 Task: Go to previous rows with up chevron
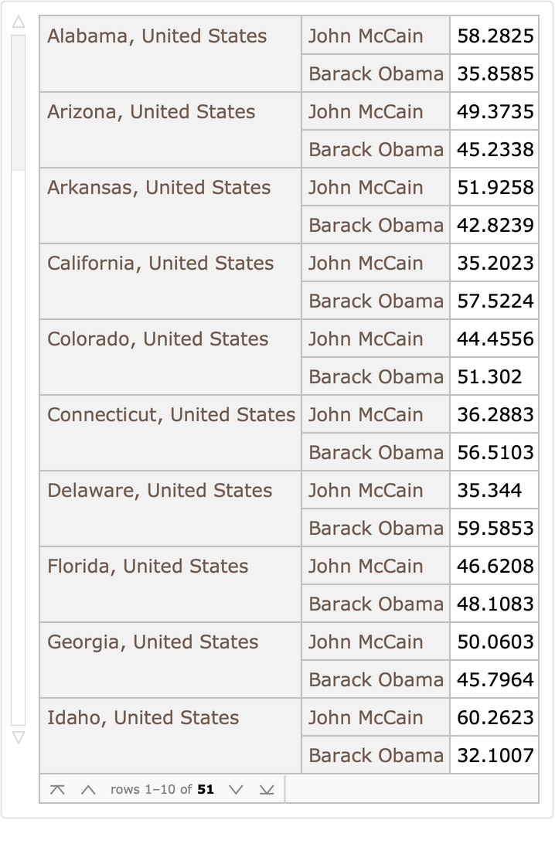88,789
